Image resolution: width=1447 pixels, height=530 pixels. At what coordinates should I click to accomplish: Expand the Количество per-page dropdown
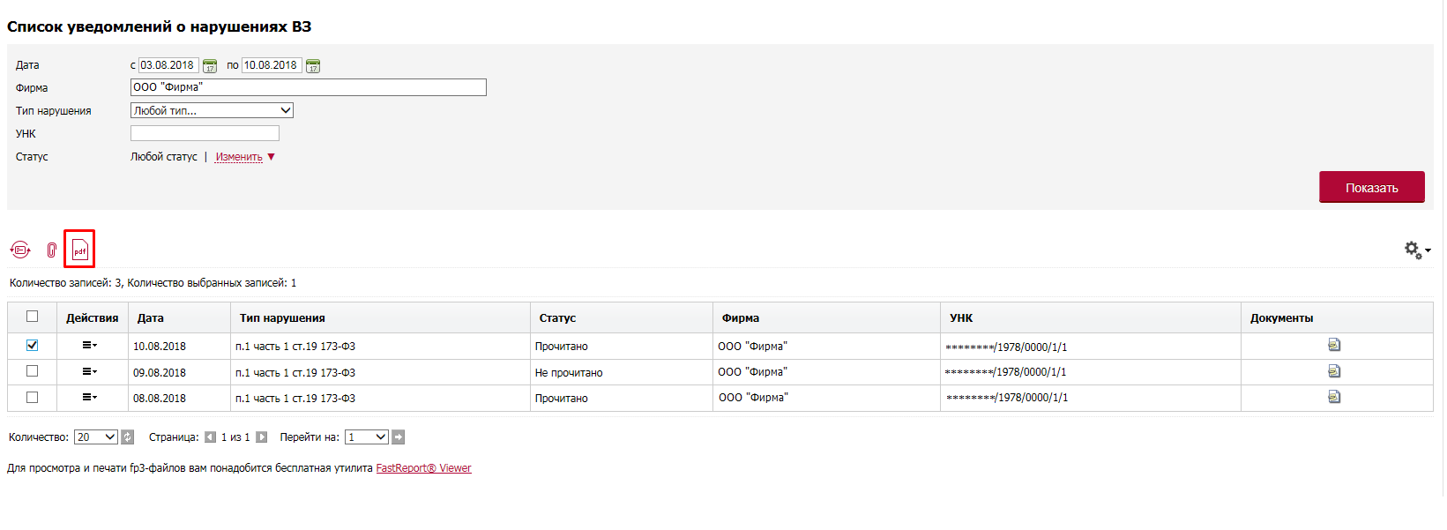(x=96, y=437)
